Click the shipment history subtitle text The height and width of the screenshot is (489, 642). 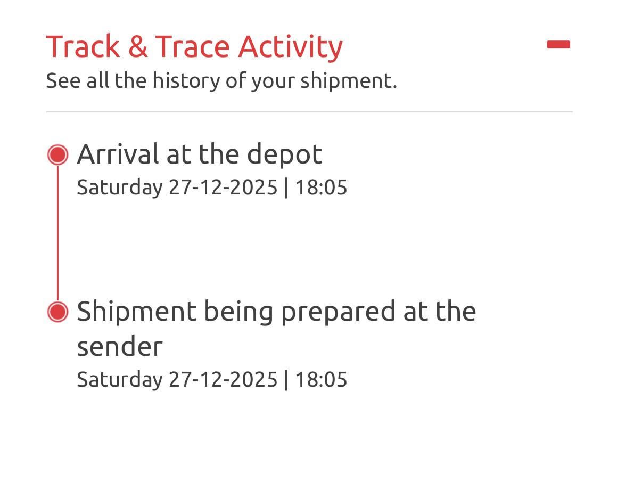pyautogui.click(x=221, y=81)
